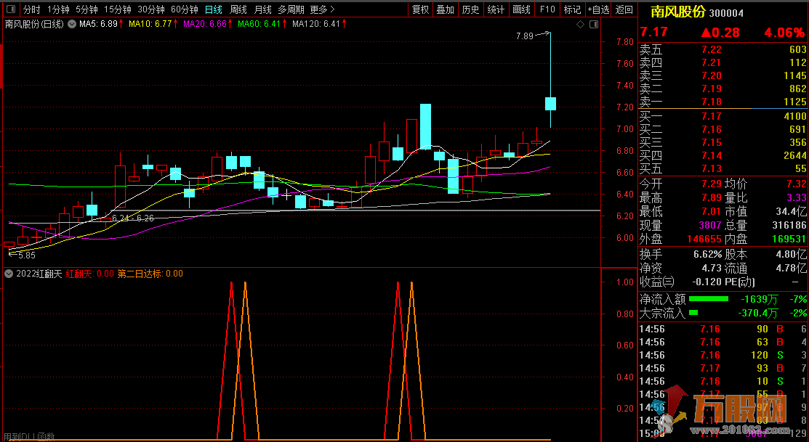Expand the 2022红翻天 indicator dropdown
Image resolution: width=809 pixels, height=442 pixels.
click(x=8, y=274)
